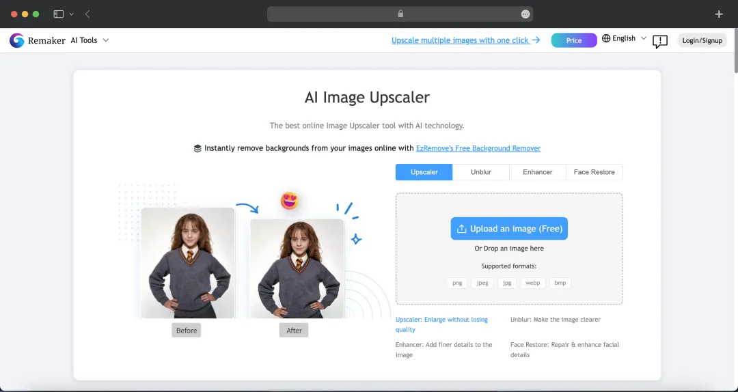Click the Before label
Image resolution: width=738 pixels, height=392 pixels.
click(x=187, y=331)
